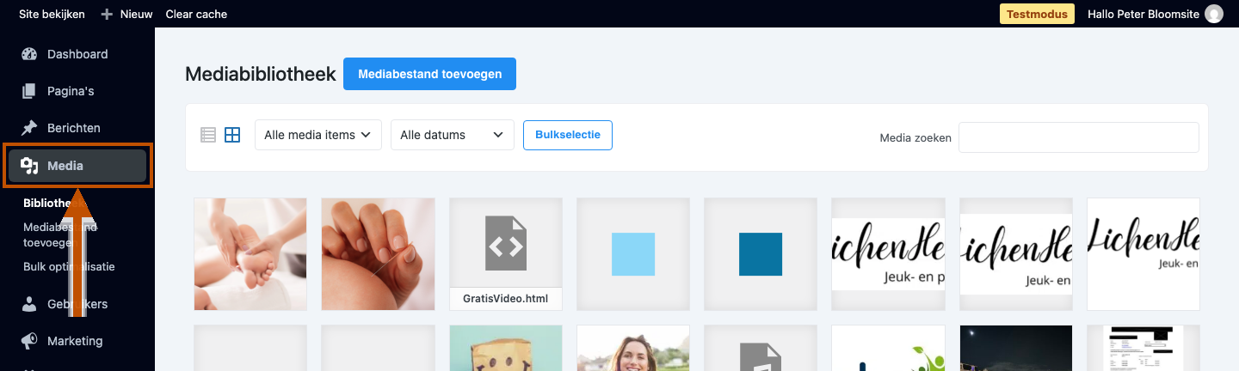Viewport: 1239px width, 371px height.
Task: Click the Testmodus badge
Action: coord(1037,14)
